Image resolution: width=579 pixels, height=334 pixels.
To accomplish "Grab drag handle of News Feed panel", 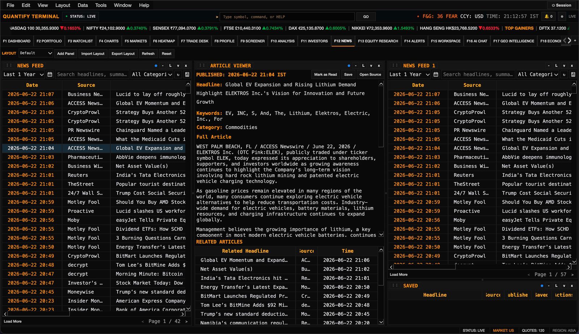I will tap(9, 65).
